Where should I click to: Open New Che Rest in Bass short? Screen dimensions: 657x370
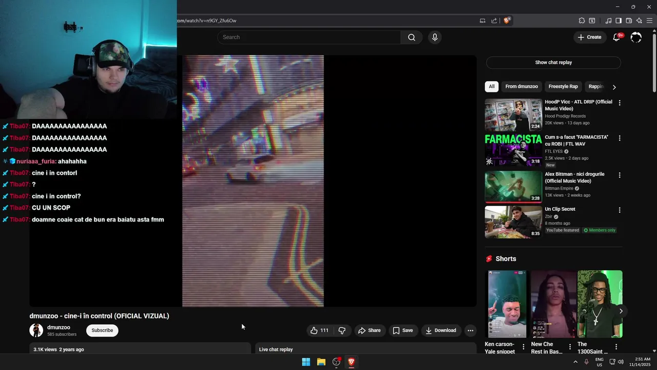[x=553, y=304]
